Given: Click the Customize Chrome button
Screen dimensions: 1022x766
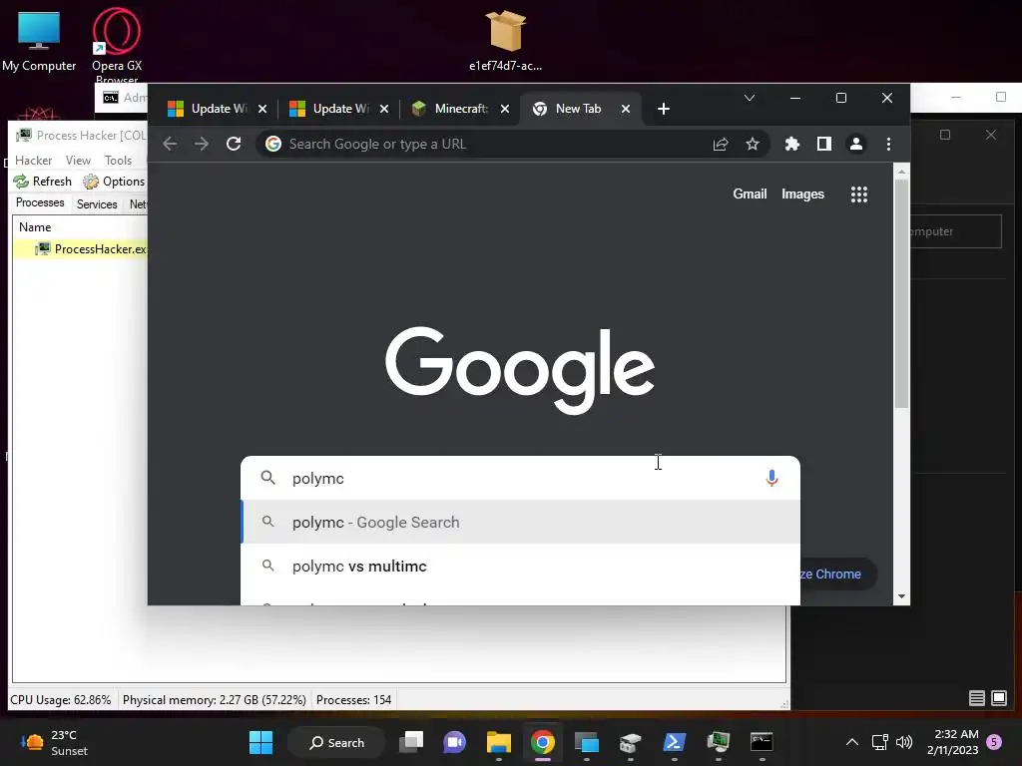Looking at the screenshot, I should 837,574.
